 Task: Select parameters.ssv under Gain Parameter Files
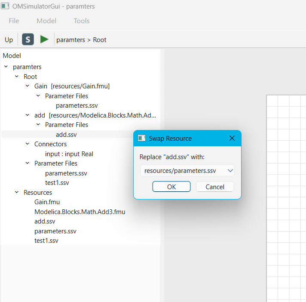(x=77, y=106)
